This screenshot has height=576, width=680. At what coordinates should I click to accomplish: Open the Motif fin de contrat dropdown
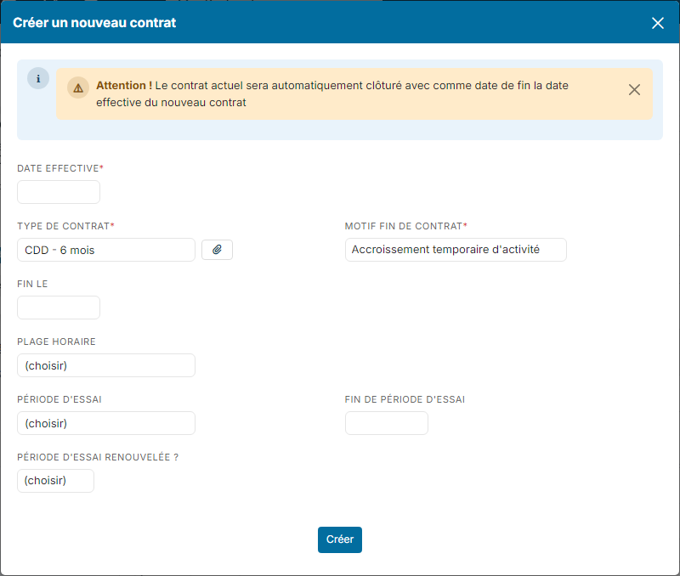coord(456,250)
